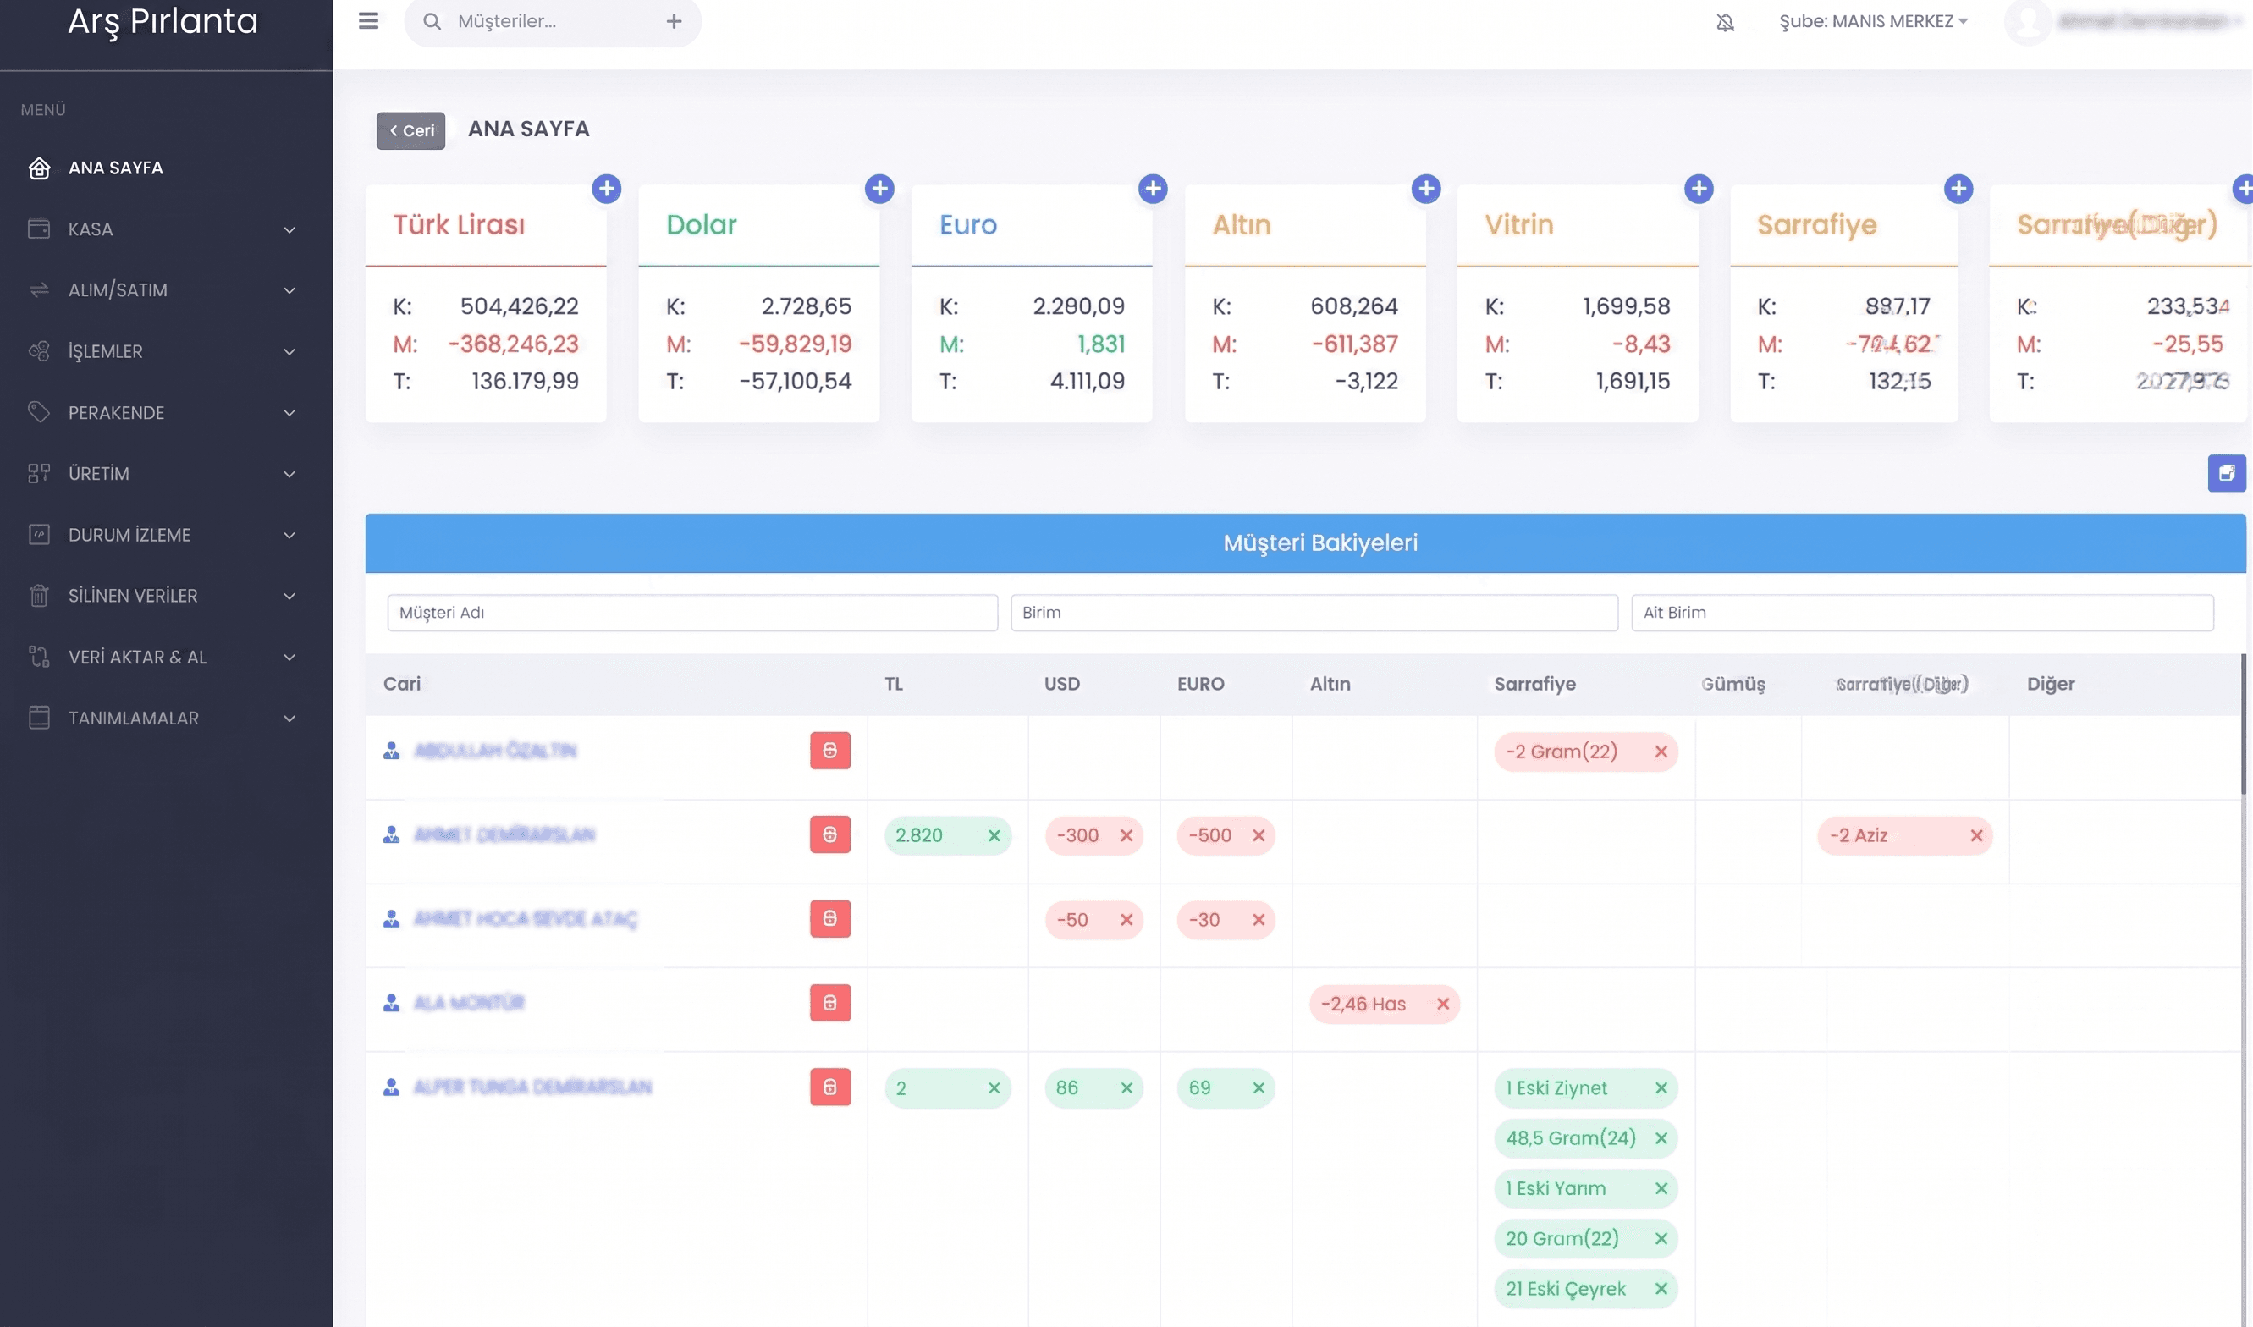Click the table vertical scrollbar
Image resolution: width=2253 pixels, height=1327 pixels.
click(x=2242, y=724)
